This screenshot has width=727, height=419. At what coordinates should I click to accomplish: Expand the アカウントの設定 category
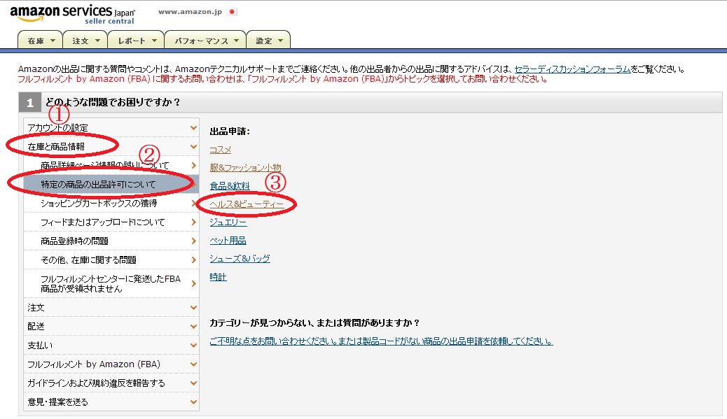(111, 127)
